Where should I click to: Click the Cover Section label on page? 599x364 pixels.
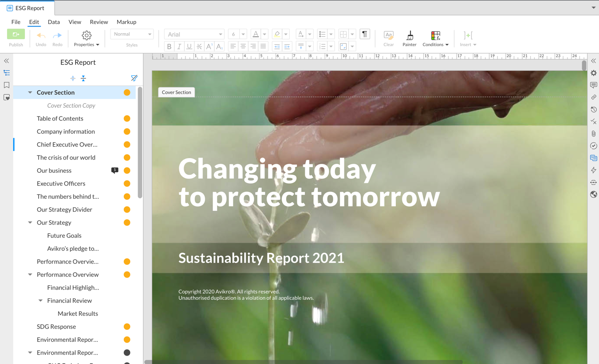coord(176,92)
